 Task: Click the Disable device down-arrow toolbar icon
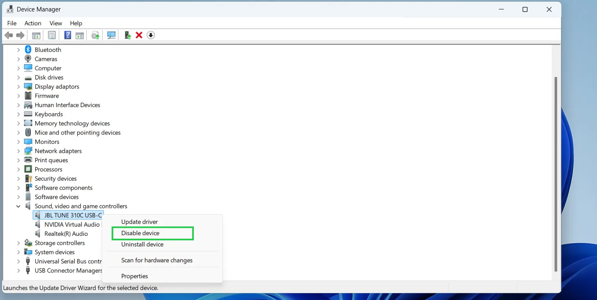pyautogui.click(x=150, y=35)
